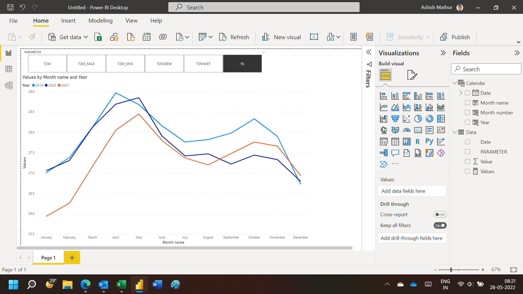Screen dimensions: 523x294
Task: Select the Python visual icon
Action: pos(429,142)
